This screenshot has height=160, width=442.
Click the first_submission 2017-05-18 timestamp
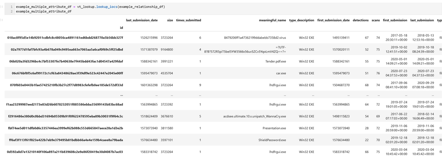(397, 38)
